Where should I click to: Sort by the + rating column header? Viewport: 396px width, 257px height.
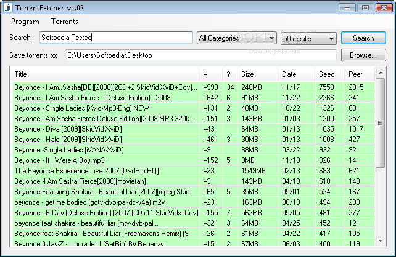210,74
